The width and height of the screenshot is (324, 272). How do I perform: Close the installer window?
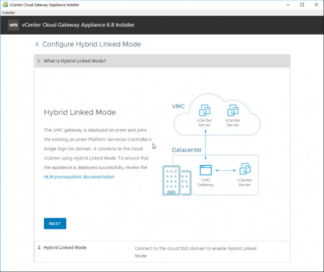click(317, 5)
